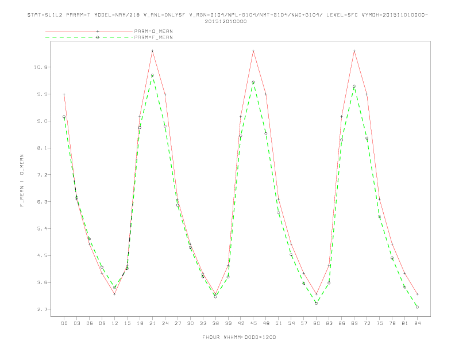Click the PARM=F_MEAN legend label
The height and width of the screenshot is (352, 455).
153,37
